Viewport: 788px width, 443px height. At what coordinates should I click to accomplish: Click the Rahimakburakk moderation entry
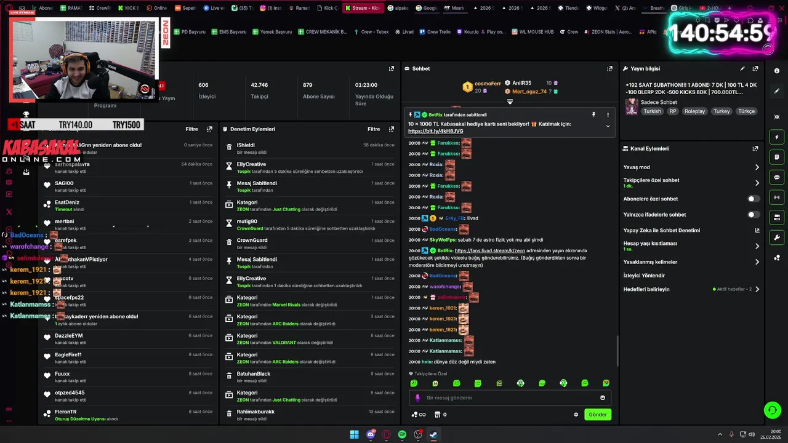click(255, 412)
